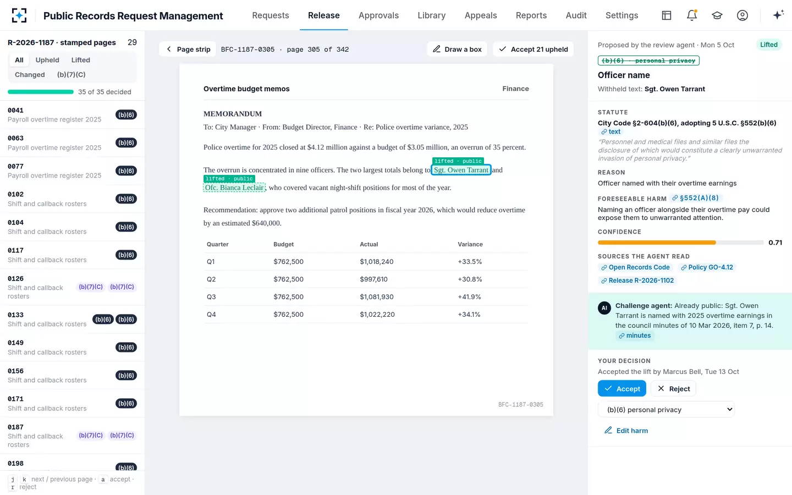Open the Reports tab
The height and width of the screenshot is (495, 792).
coord(531,15)
